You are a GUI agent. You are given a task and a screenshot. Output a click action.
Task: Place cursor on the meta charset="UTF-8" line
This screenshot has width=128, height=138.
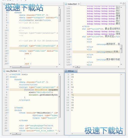click(34, 15)
